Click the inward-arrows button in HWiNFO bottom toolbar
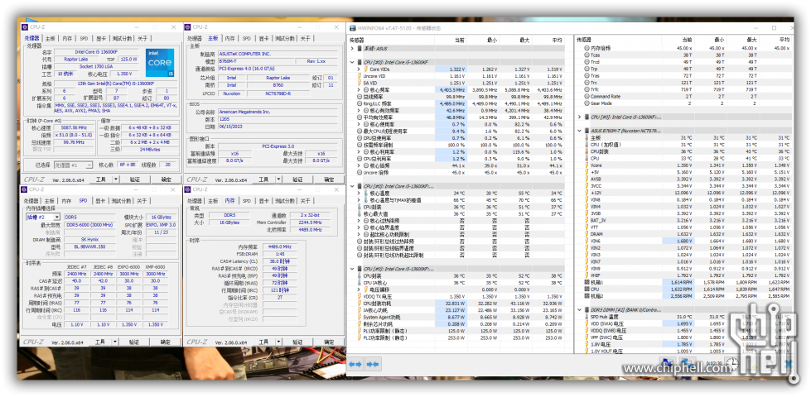The image size is (811, 397). tap(373, 364)
